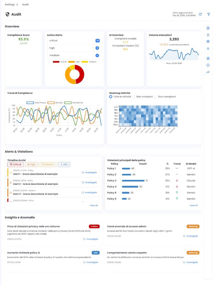Toggle the Medium filter in Timeline Avvisi
This screenshot has height=285, width=215.
[48, 164]
